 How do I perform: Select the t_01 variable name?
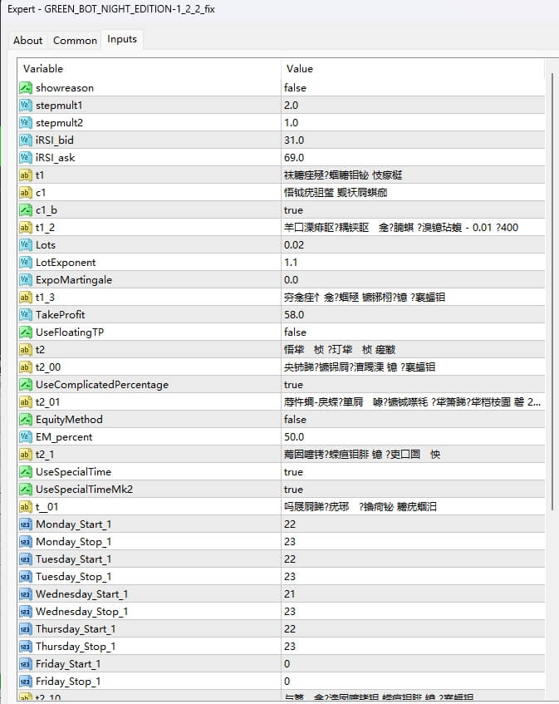47,507
